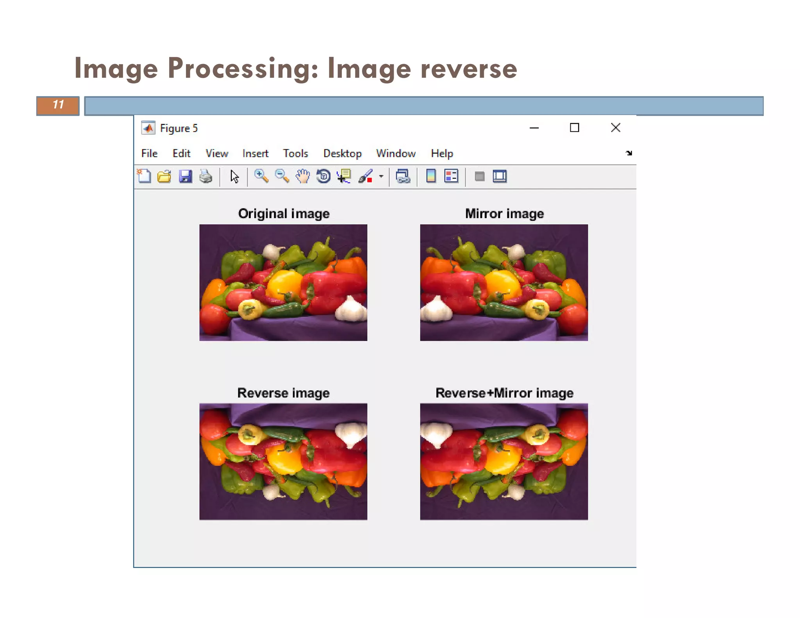
Task: Open the Edit menu
Action: point(181,154)
